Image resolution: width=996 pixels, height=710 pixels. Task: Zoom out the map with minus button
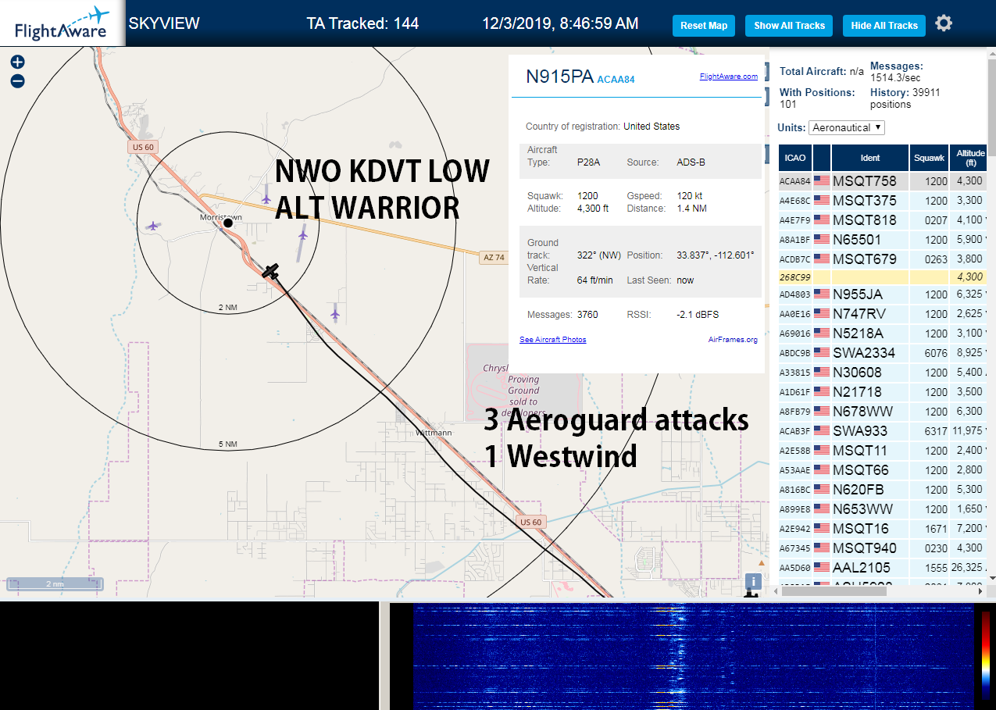[17, 80]
